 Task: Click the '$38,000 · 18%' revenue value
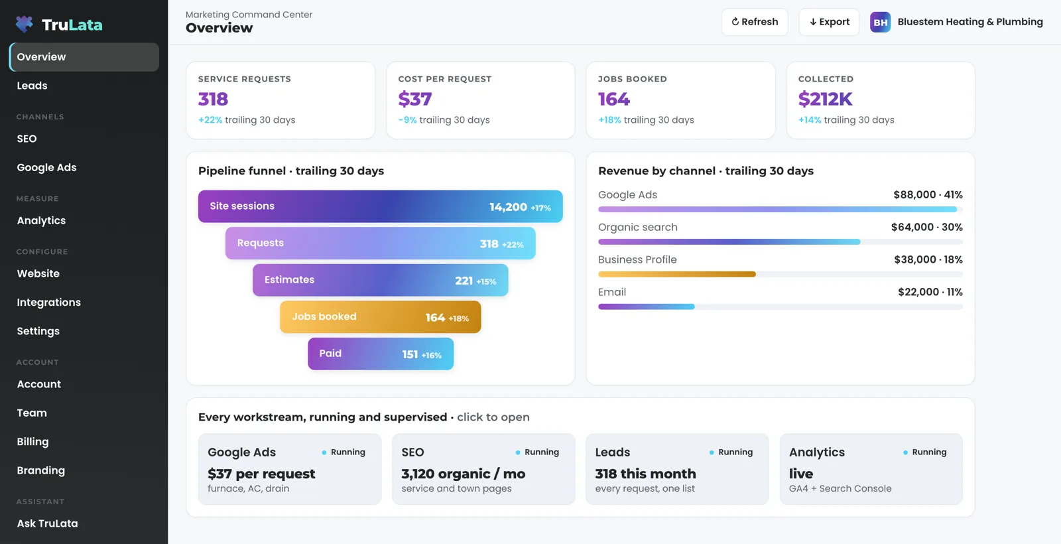[928, 259]
